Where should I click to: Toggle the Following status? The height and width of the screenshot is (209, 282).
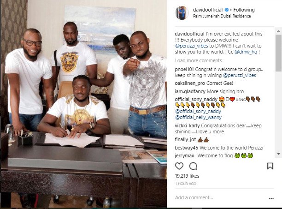pos(244,10)
